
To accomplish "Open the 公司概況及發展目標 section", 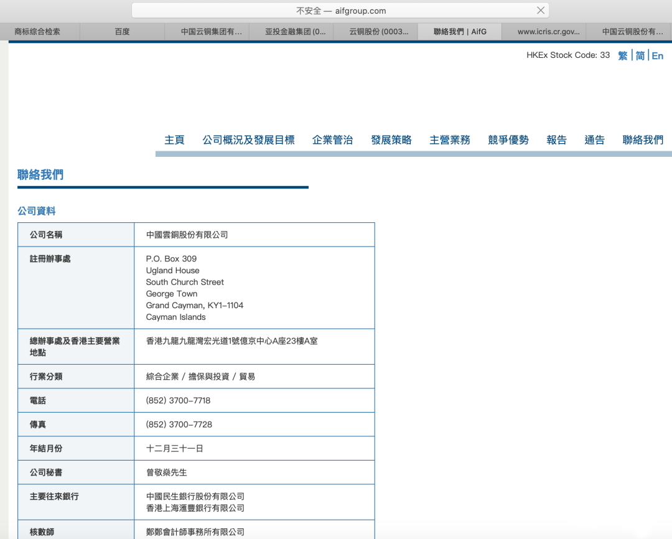I will (248, 139).
